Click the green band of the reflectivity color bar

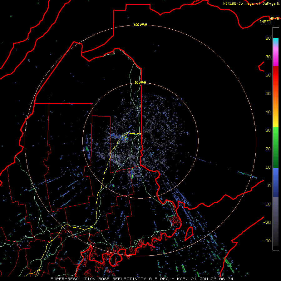[276, 147]
